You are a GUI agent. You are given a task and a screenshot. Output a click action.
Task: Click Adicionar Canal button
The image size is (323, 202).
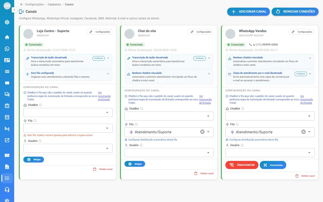(248, 12)
